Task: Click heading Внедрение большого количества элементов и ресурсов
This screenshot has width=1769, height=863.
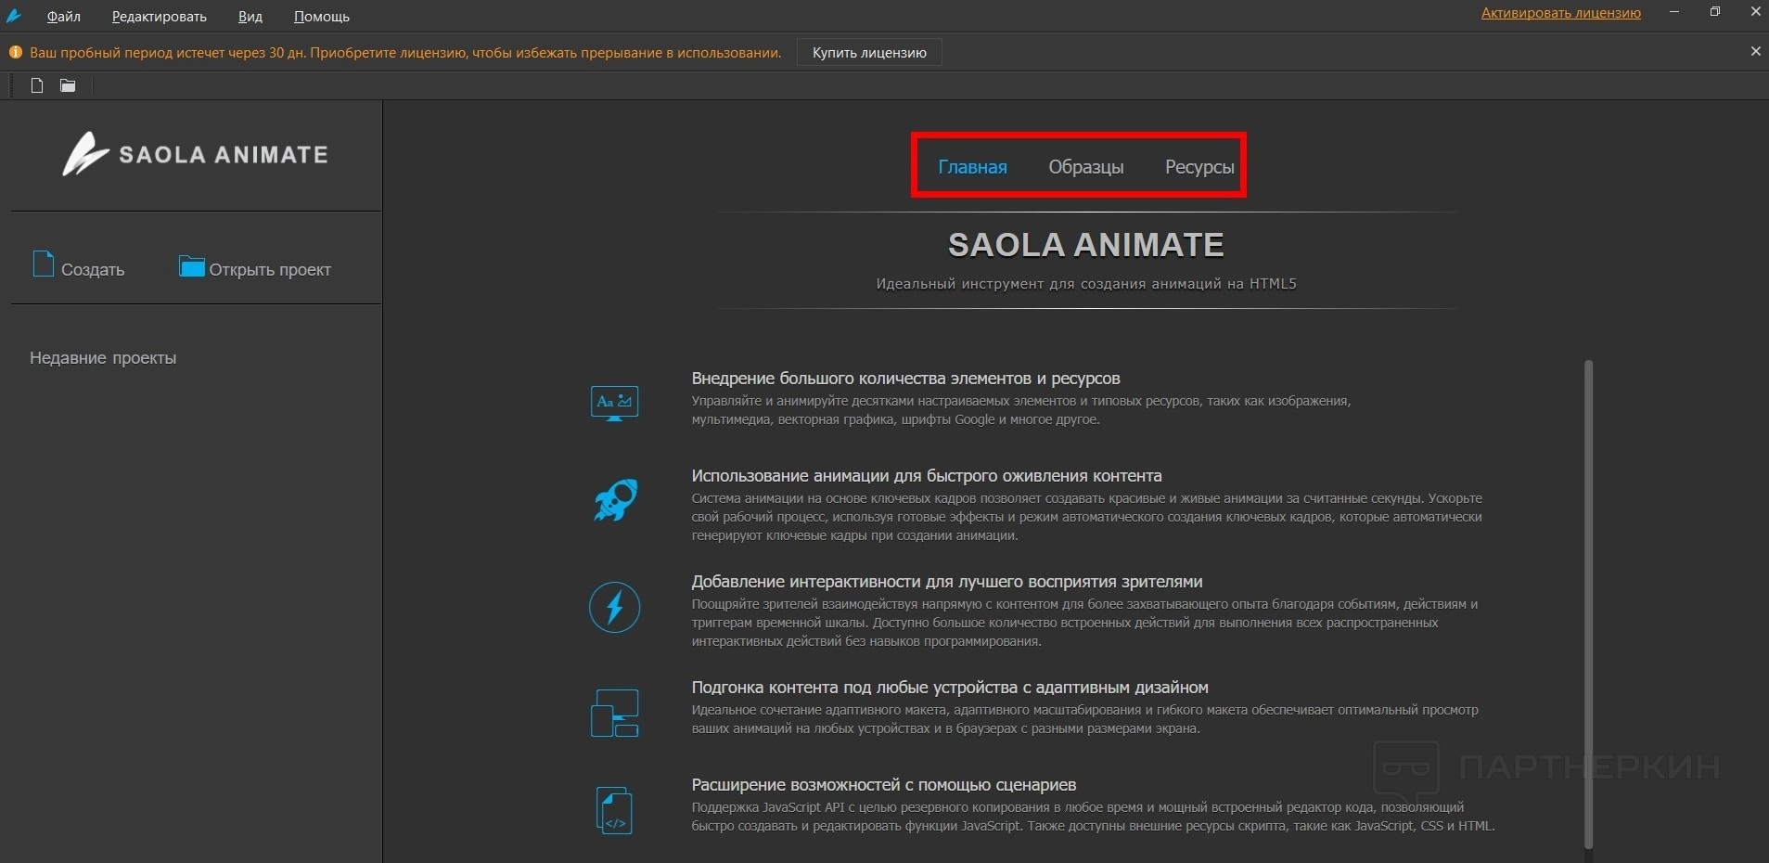Action: pos(905,379)
